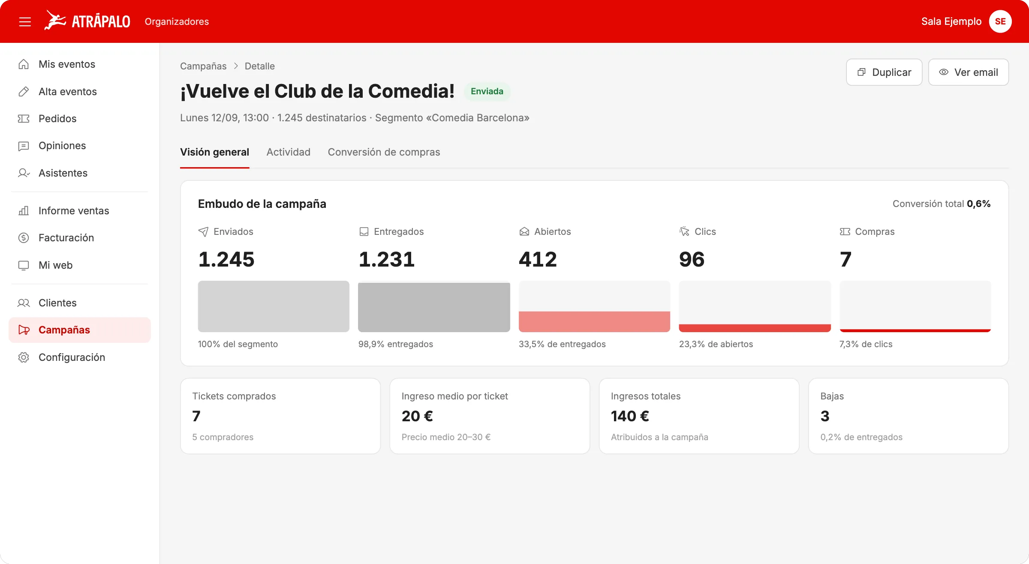The width and height of the screenshot is (1029, 564).
Task: Click the Organizadores header link
Action: [x=177, y=21]
